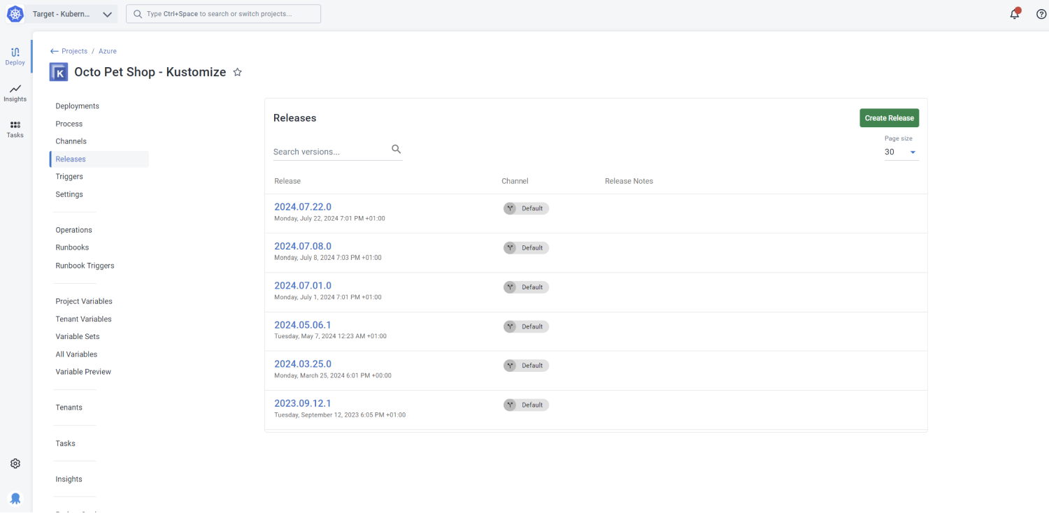Viewport: 1049px width, 513px height.
Task: Click the notification bell
Action: click(1015, 13)
